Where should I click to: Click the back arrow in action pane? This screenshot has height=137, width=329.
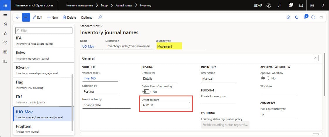18,17
